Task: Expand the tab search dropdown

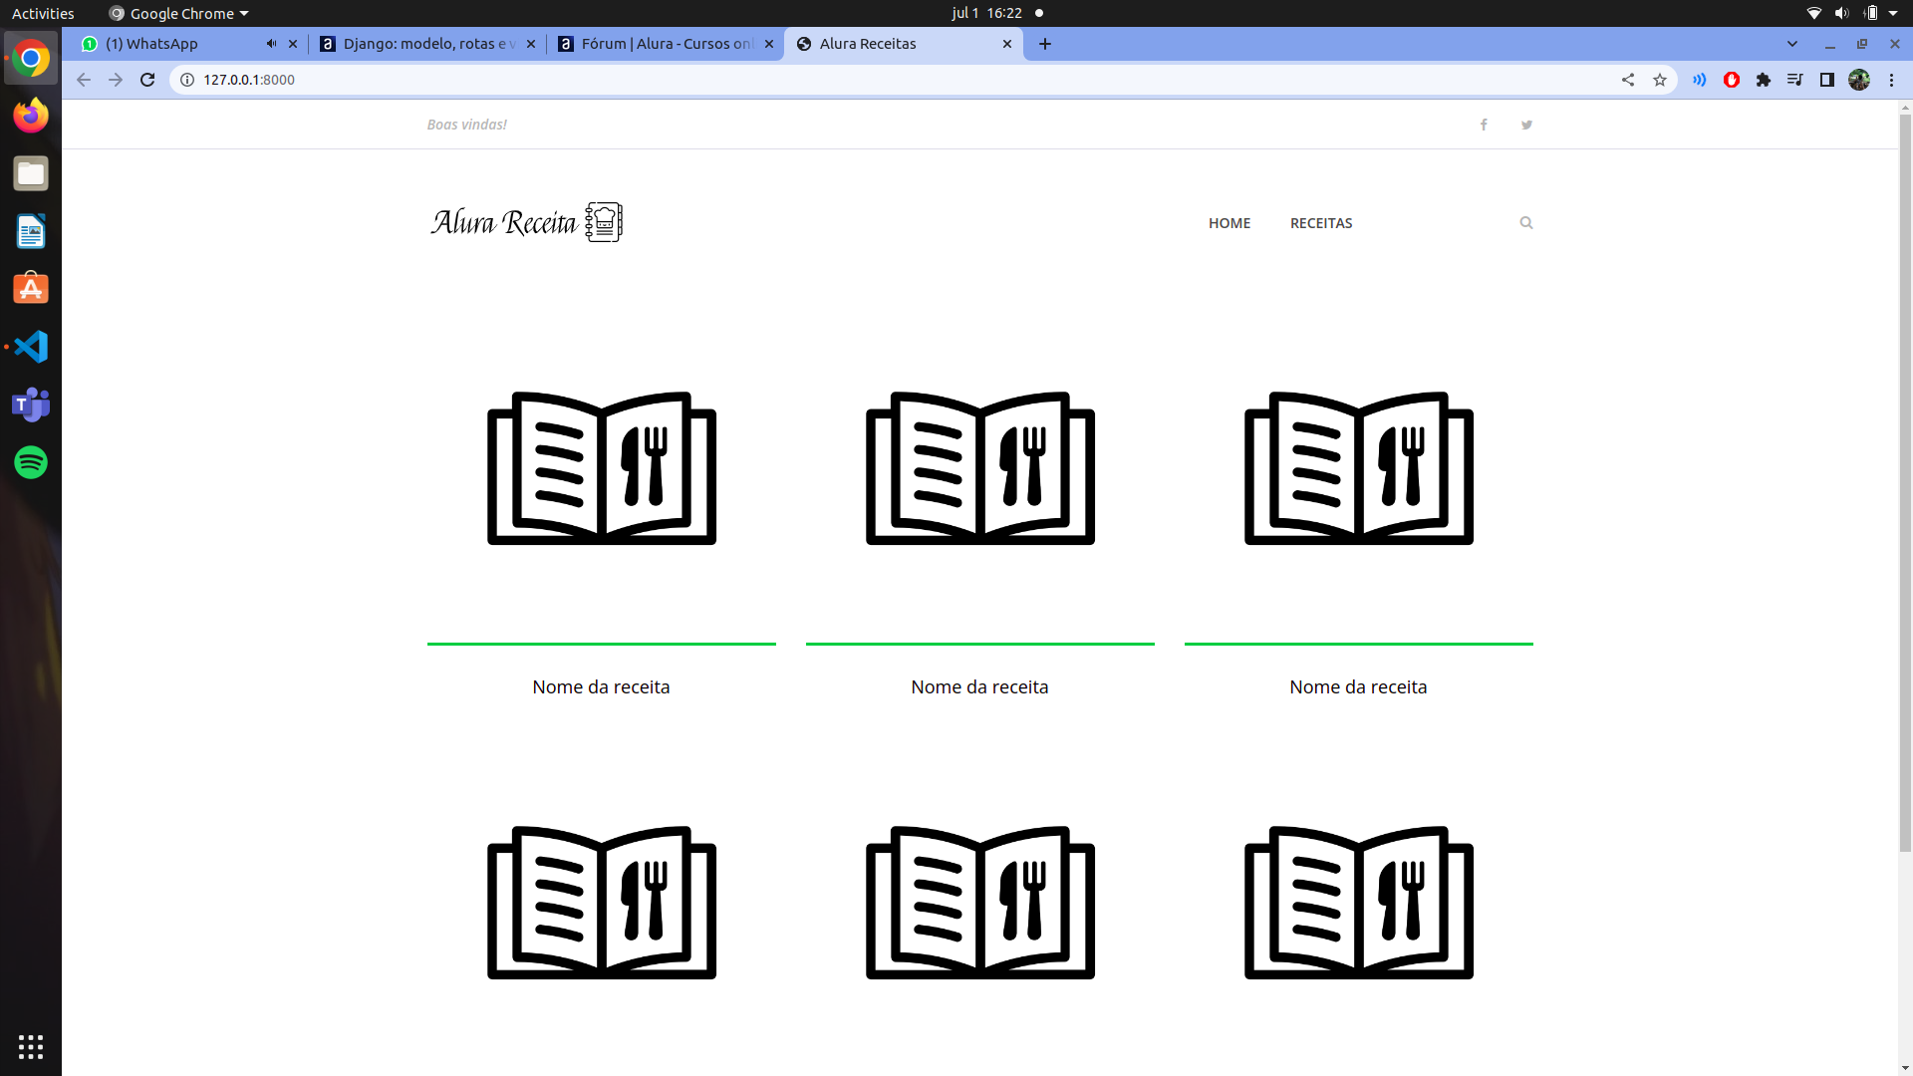Action: coord(1792,44)
